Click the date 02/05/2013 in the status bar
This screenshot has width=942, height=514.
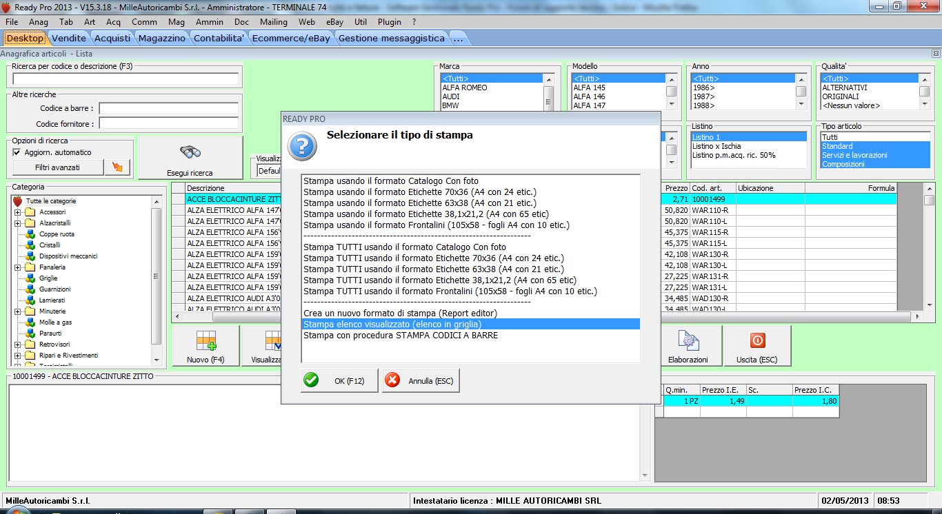[x=845, y=500]
